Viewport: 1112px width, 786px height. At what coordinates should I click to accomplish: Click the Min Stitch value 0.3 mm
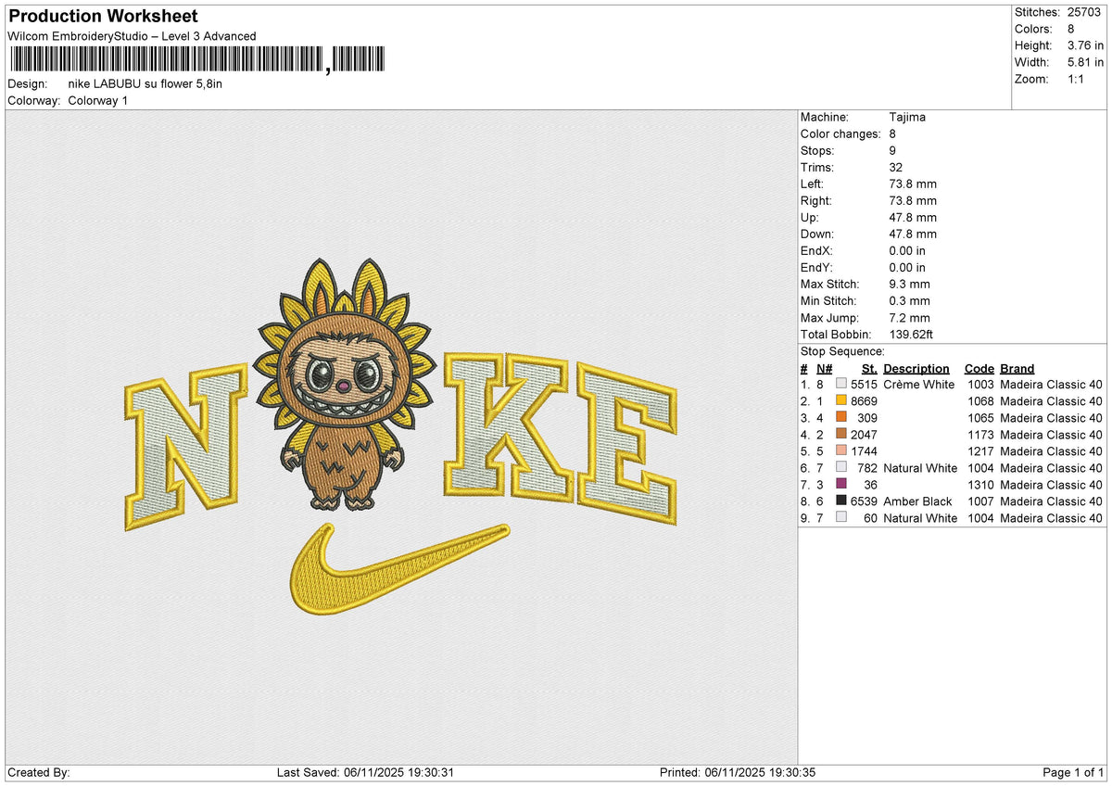(x=909, y=301)
